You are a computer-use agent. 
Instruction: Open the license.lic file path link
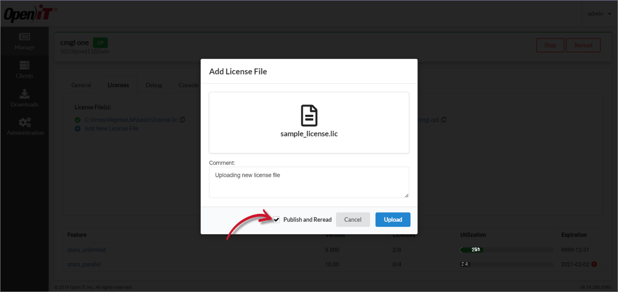[x=131, y=120]
